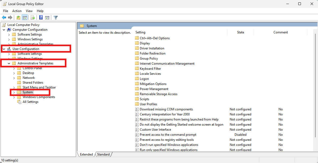The image size is (318, 163).
Task: Click the Disabled state of command prompt policy
Action: (x=241, y=135)
